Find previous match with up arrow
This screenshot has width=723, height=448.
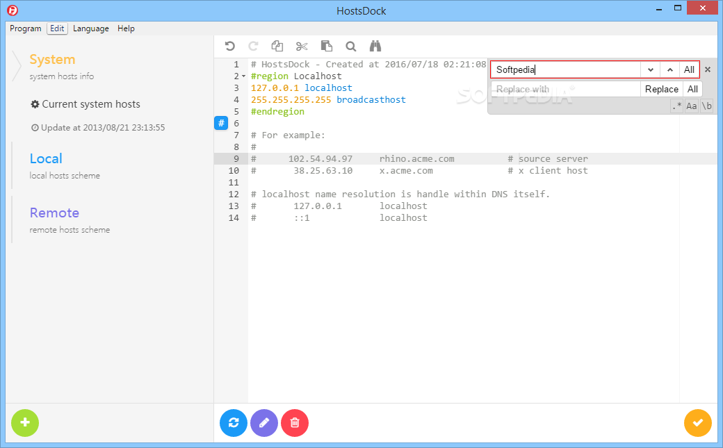670,69
